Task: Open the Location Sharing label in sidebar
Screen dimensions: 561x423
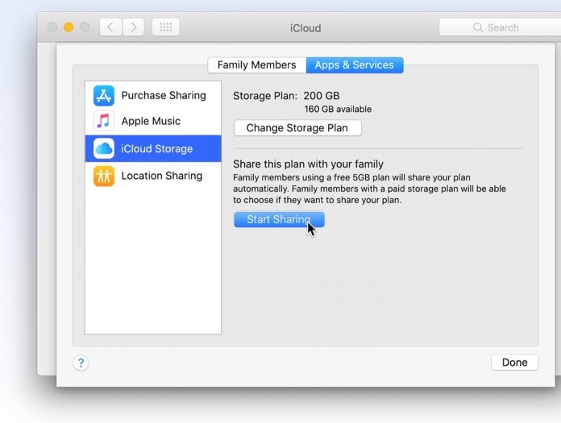Action: 161,176
